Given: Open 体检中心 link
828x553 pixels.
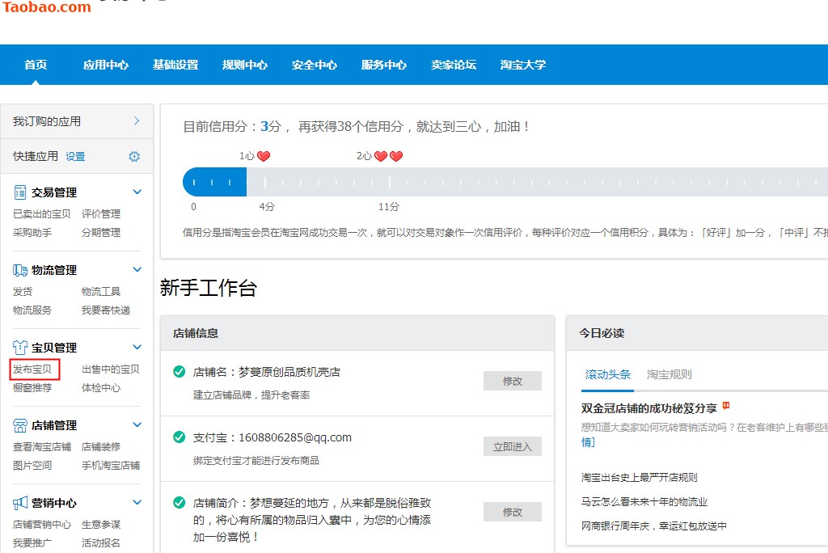Looking at the screenshot, I should [101, 388].
